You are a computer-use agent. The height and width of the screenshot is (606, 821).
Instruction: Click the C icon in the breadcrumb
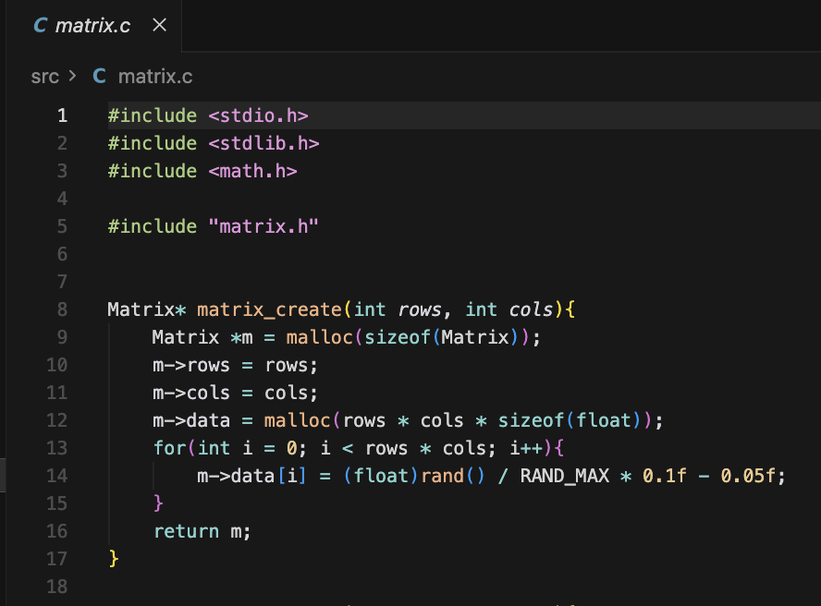click(x=100, y=77)
